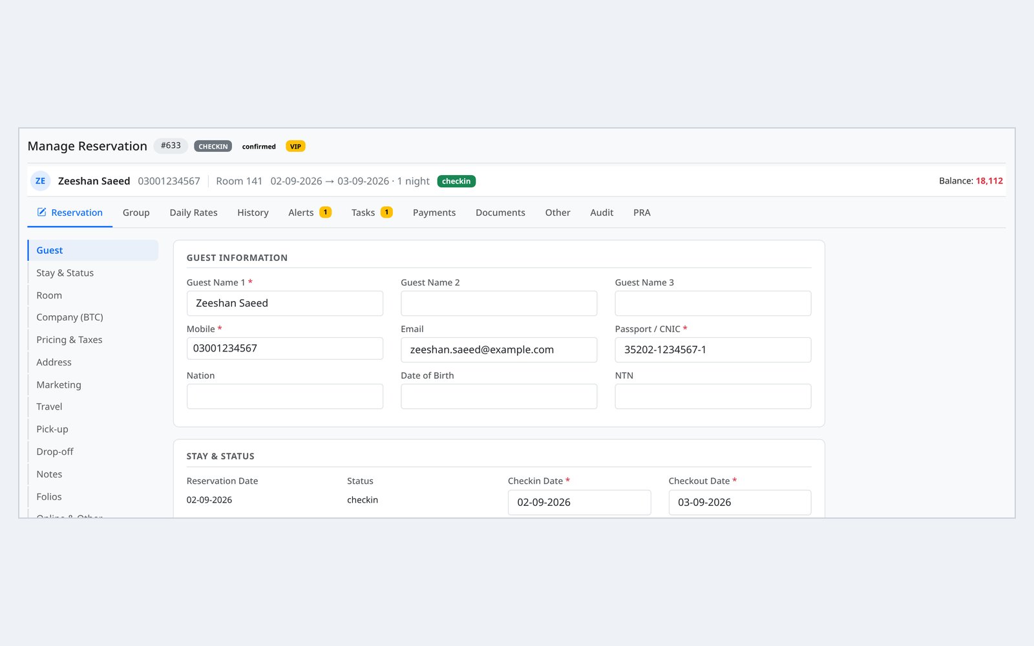Click the Guest Name 1 field

285,303
